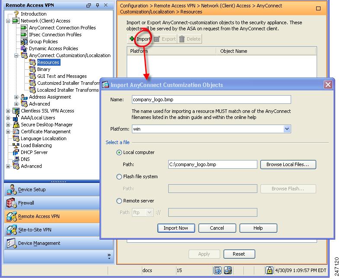
Task: Expand the Clientless SSL VPN Access node
Action: [8, 111]
